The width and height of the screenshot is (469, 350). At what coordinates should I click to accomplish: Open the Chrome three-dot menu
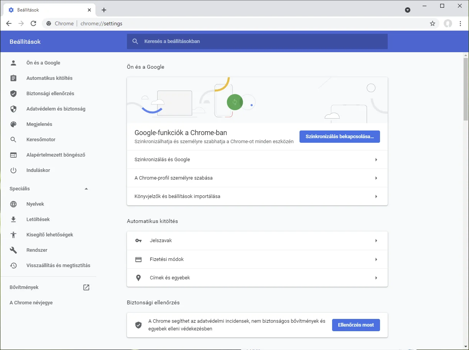tap(461, 23)
